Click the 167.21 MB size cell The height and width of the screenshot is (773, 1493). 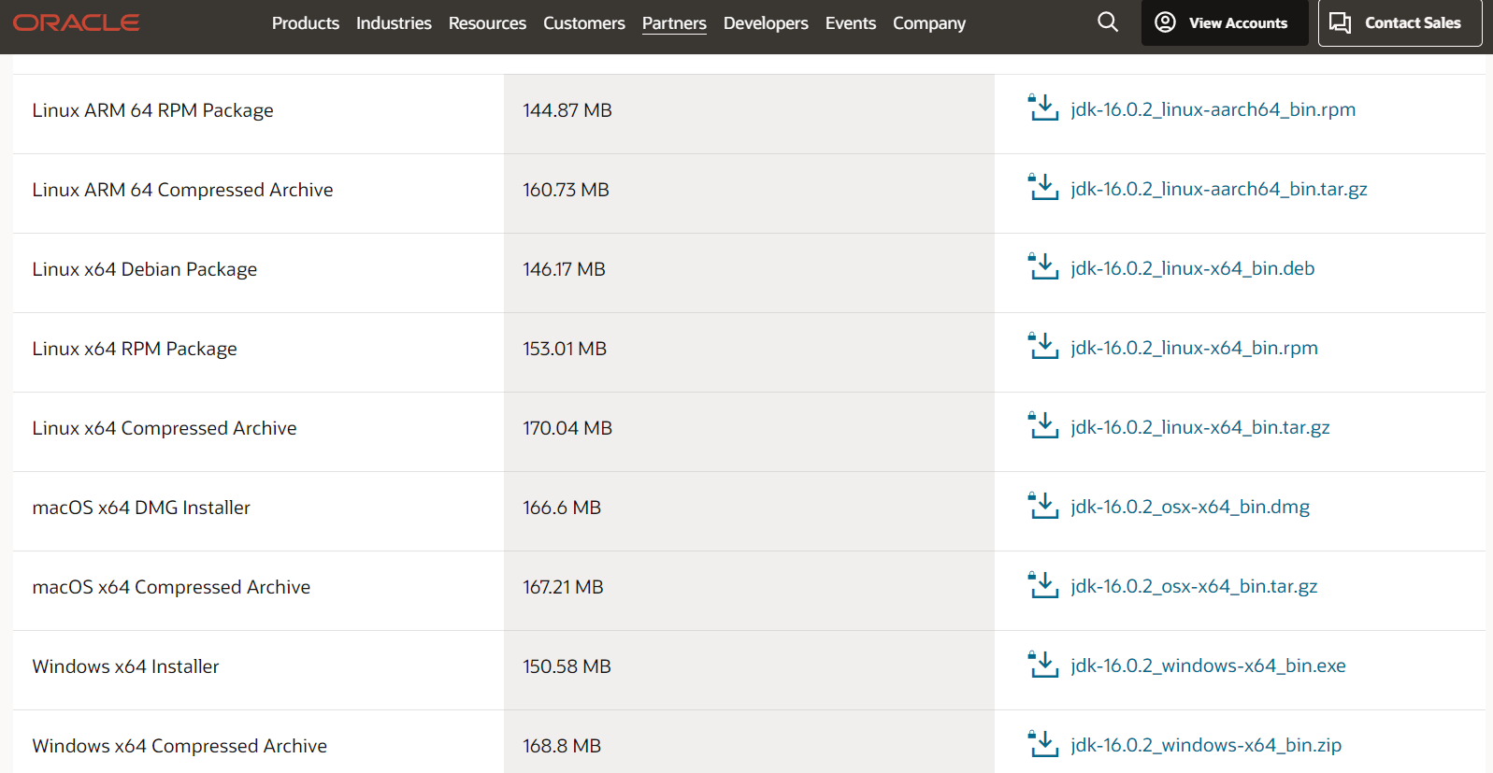(x=749, y=591)
